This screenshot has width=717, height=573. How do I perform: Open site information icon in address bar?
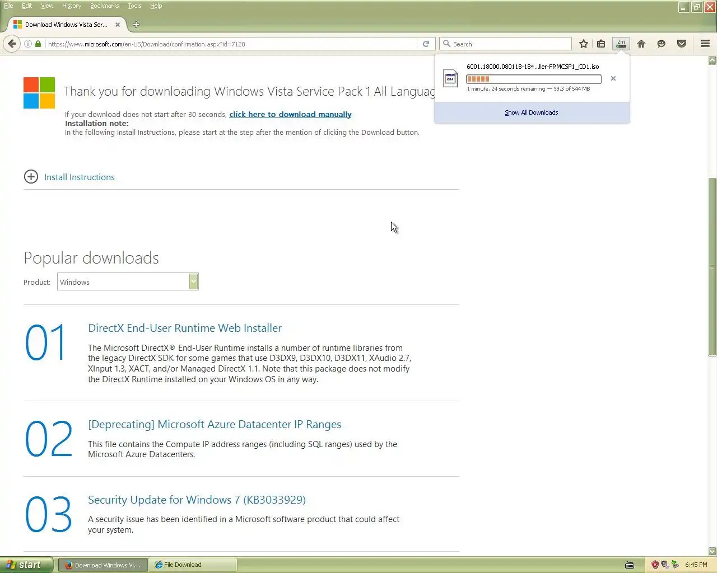(27, 44)
